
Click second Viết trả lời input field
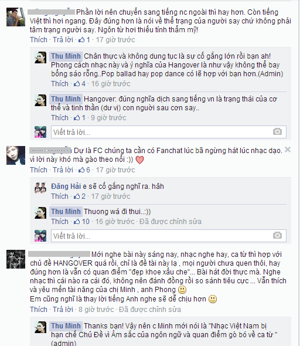pyautogui.click(x=169, y=236)
